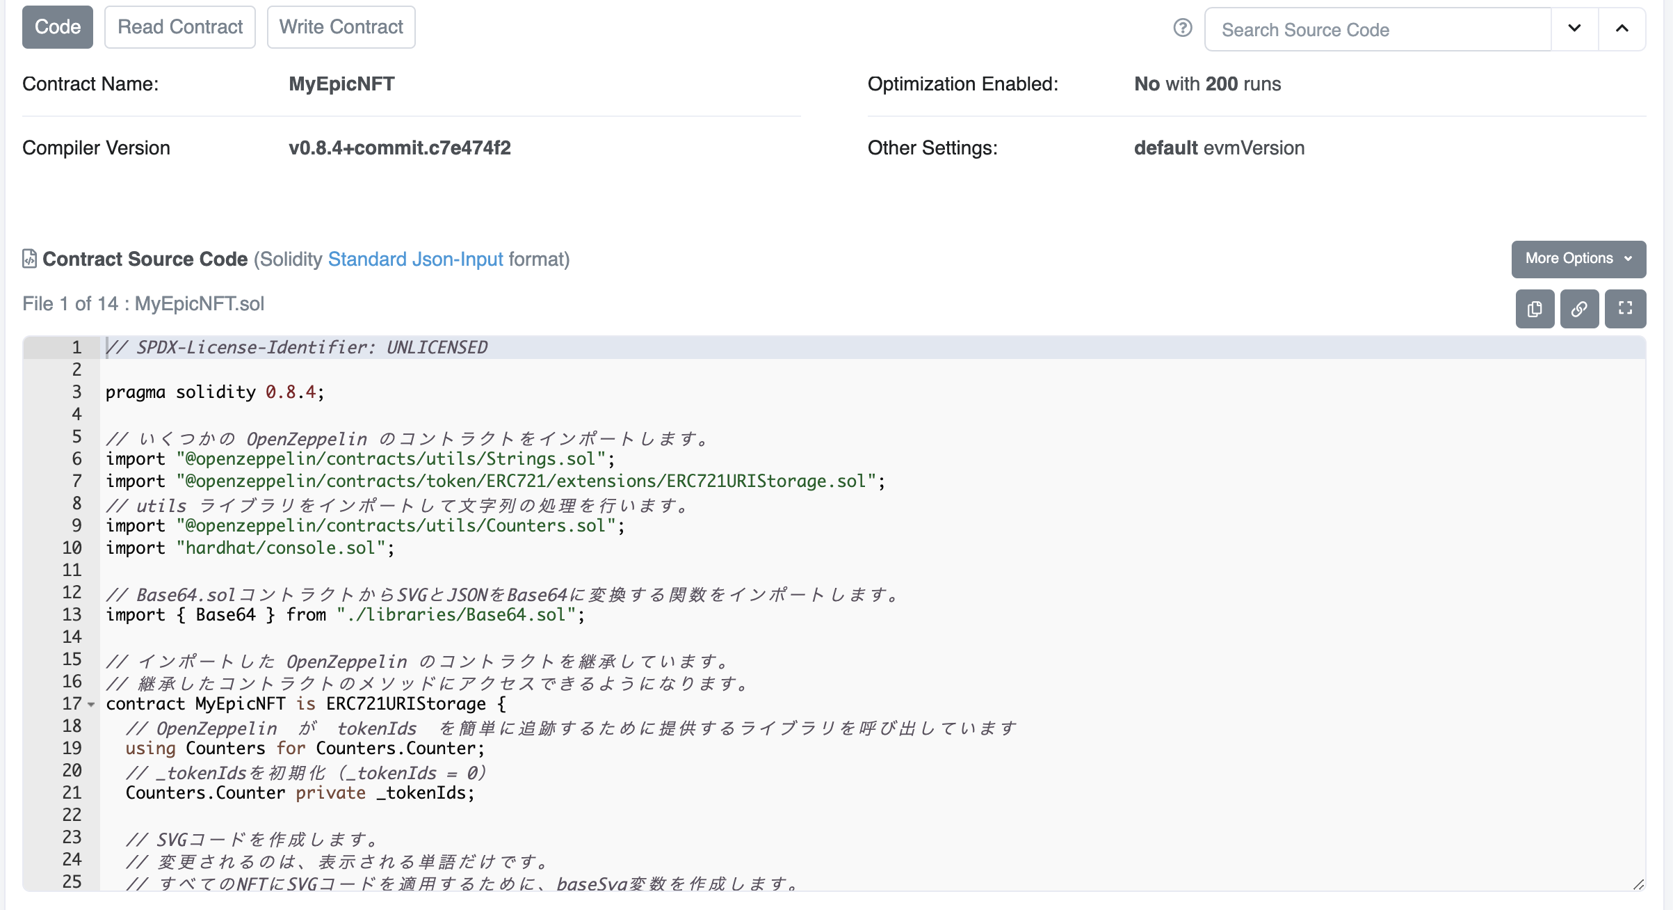Switch to the Read Contract tab
Screen dimensions: 1673x910
coord(180,27)
